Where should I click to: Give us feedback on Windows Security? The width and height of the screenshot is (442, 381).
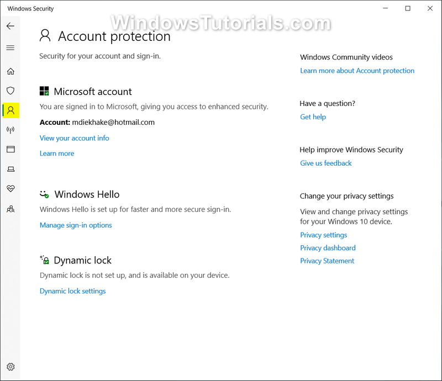(x=325, y=163)
